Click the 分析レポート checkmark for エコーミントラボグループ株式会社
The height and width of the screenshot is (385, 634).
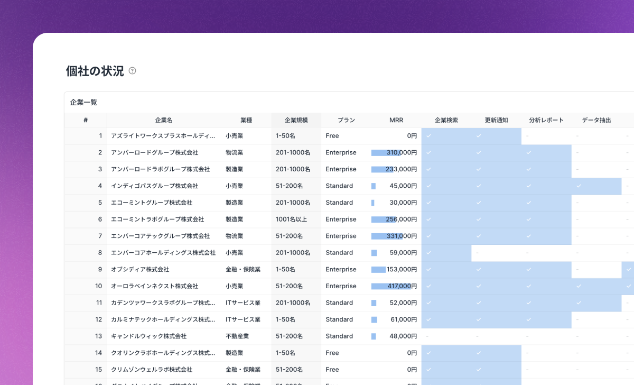coord(529,219)
